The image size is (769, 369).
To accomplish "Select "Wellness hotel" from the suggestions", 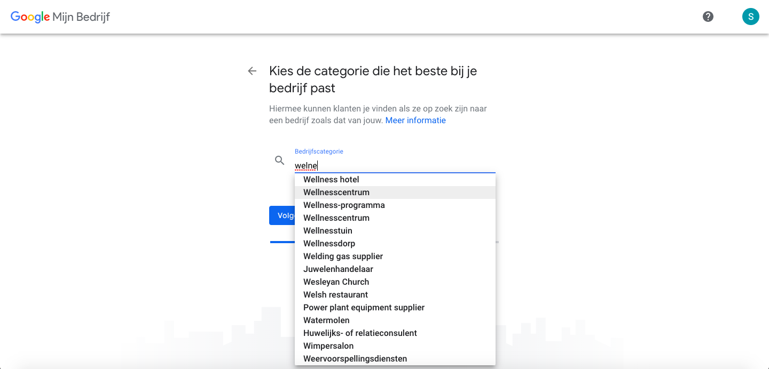I will point(331,179).
